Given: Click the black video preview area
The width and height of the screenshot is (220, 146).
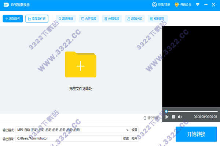Looking at the screenshot, I should click(x=191, y=67).
